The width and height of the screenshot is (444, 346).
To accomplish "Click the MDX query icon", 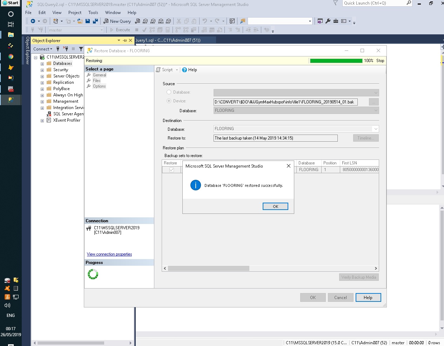I will tap(145, 21).
